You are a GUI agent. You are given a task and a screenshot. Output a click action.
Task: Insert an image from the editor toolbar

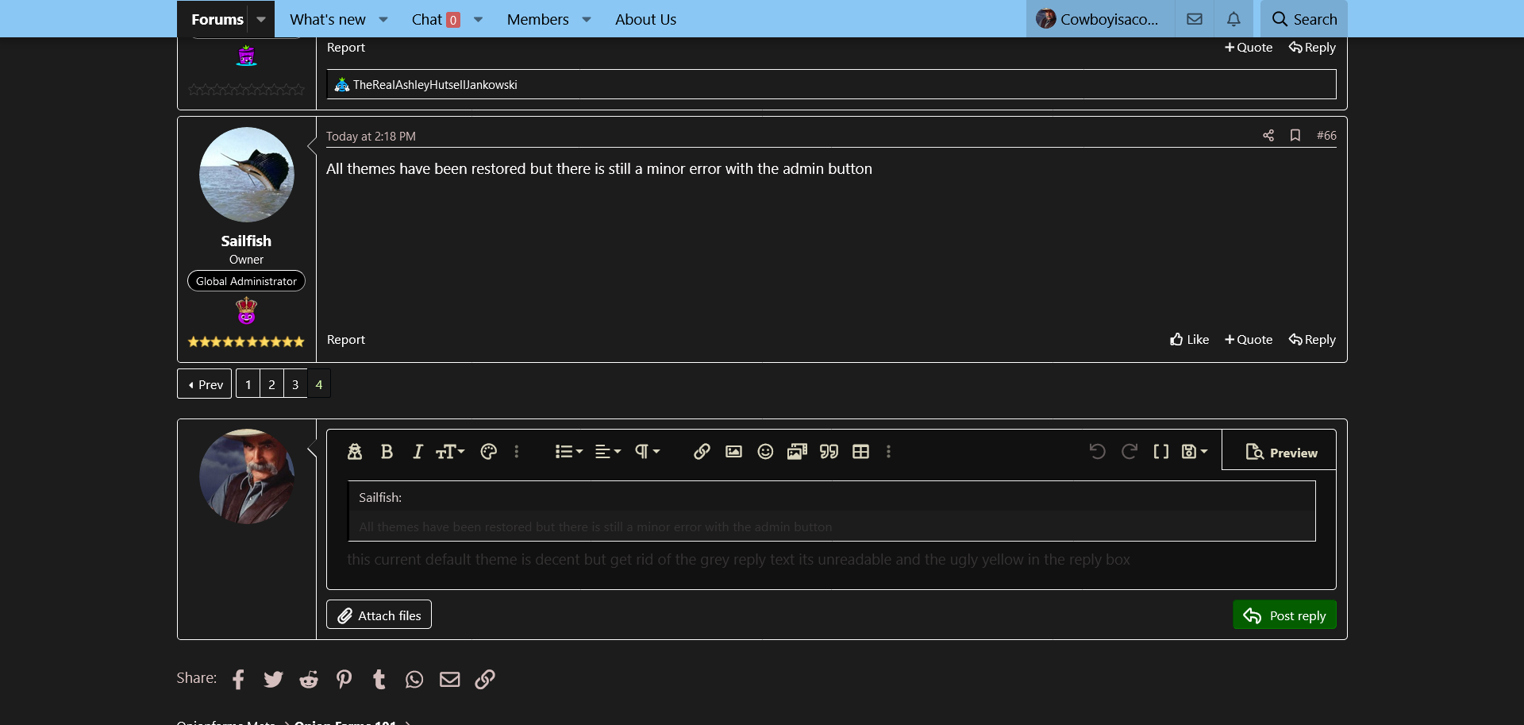[733, 452]
